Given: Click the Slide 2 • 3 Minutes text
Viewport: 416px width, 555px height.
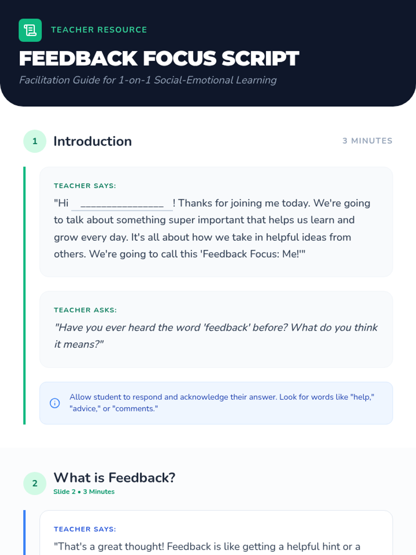Looking at the screenshot, I should tap(84, 492).
